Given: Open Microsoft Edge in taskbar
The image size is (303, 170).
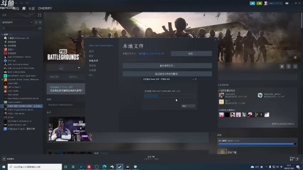Looking at the screenshot, I should coord(105,167).
